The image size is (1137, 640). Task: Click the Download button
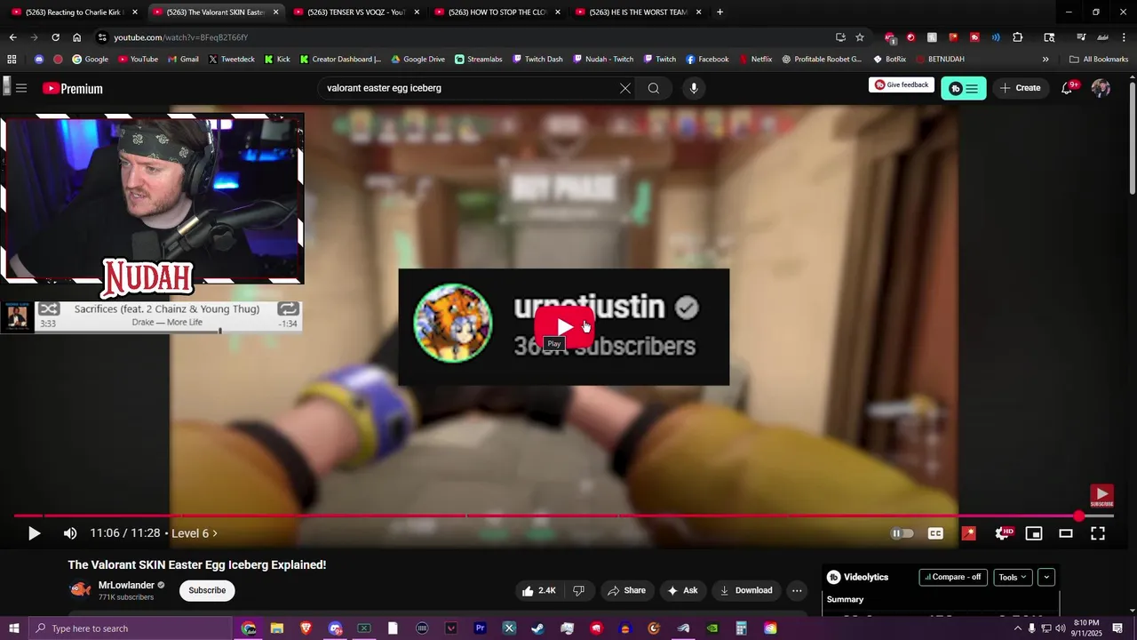(745, 590)
